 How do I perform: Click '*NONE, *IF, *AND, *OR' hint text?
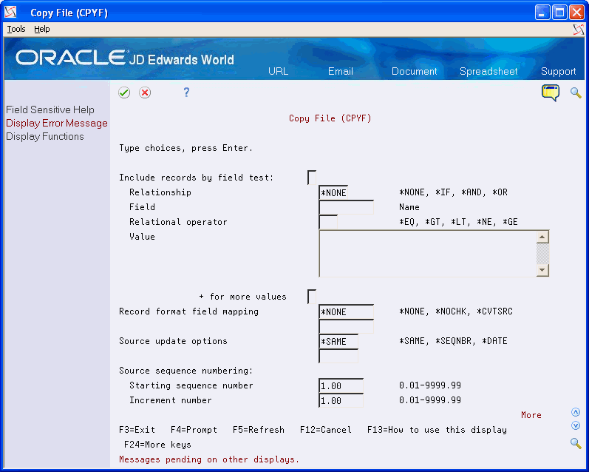(453, 192)
